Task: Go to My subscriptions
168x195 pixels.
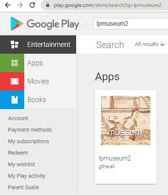Action: [x=28, y=141]
